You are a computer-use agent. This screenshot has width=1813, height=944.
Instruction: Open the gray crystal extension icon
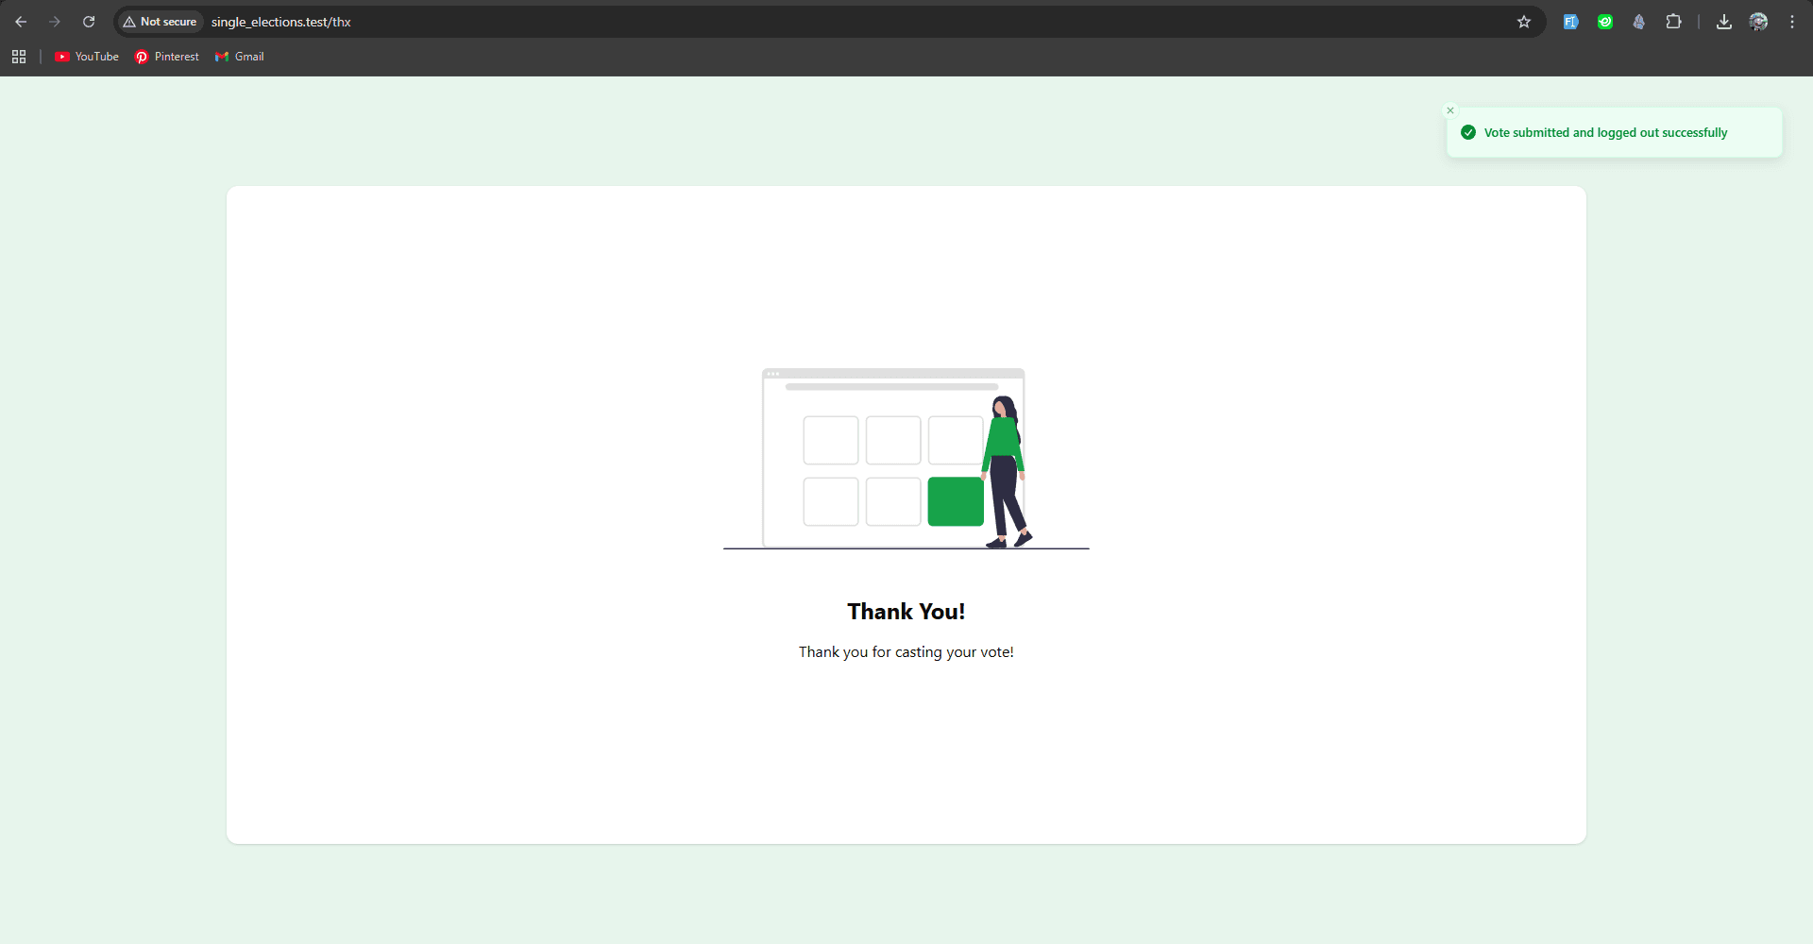coord(1639,22)
